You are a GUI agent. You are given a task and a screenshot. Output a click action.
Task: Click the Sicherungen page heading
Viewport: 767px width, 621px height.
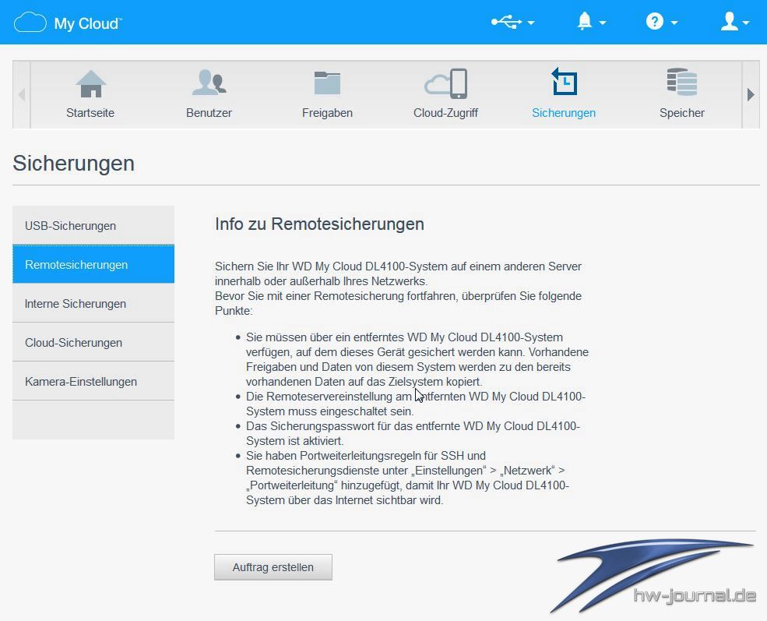tap(74, 163)
